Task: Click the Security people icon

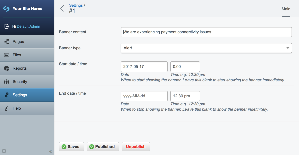Action: tap(7, 81)
